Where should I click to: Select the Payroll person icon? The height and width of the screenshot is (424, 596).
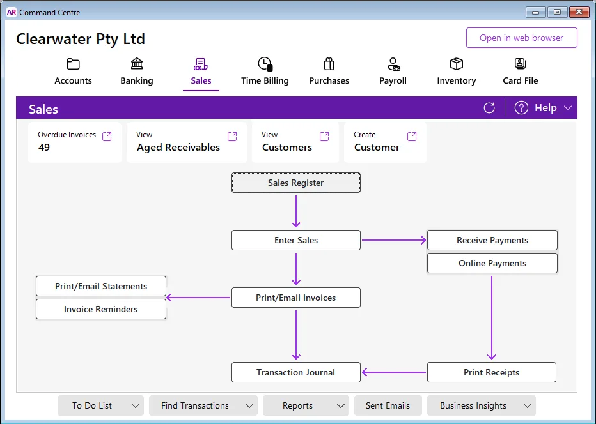pos(393,64)
